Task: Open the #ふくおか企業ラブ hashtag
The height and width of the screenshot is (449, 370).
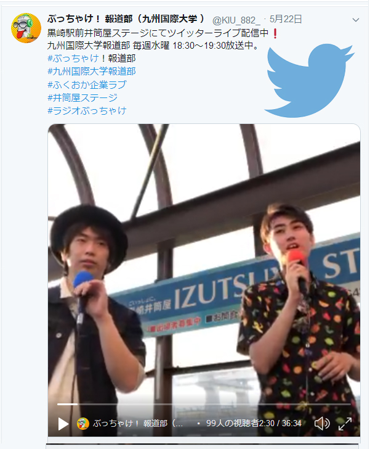Action: pos(87,84)
